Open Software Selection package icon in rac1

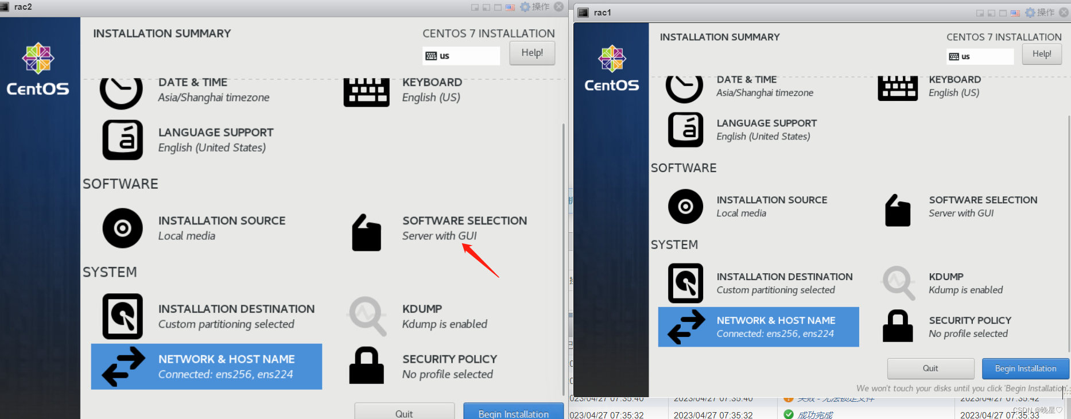coord(898,210)
